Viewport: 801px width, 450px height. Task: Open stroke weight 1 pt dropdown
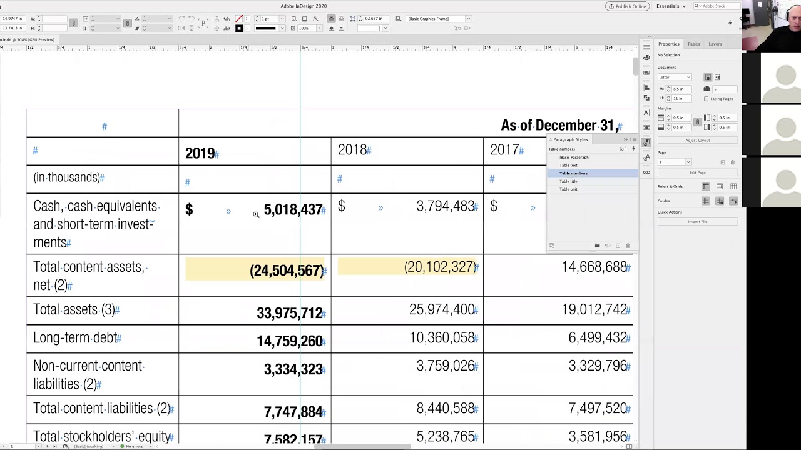(x=282, y=18)
